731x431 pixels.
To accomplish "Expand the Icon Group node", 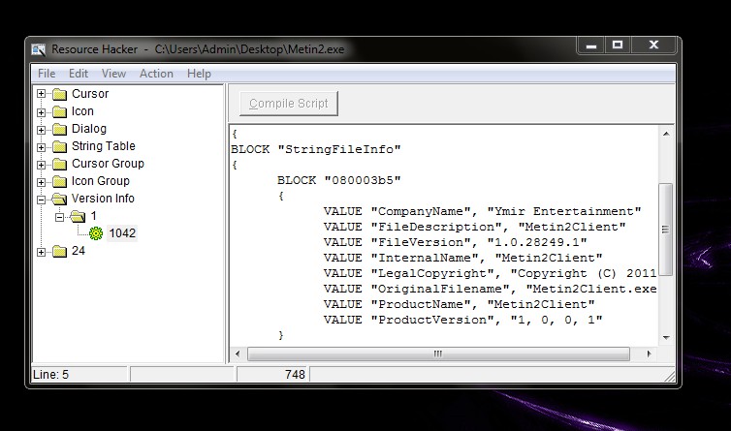I will [41, 182].
